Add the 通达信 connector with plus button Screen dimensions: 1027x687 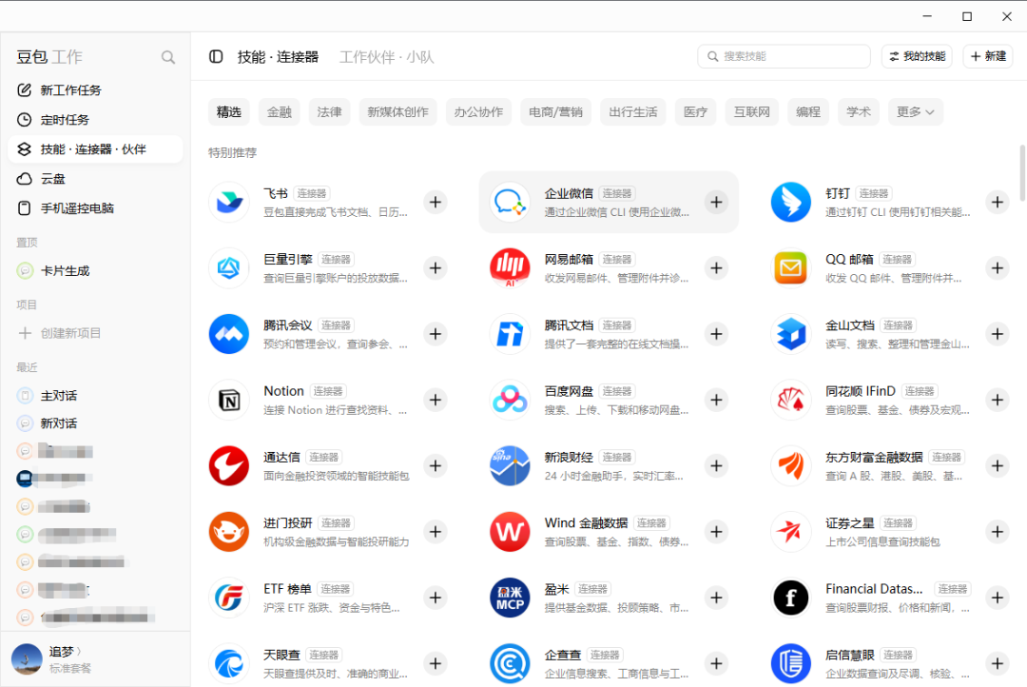pos(436,465)
